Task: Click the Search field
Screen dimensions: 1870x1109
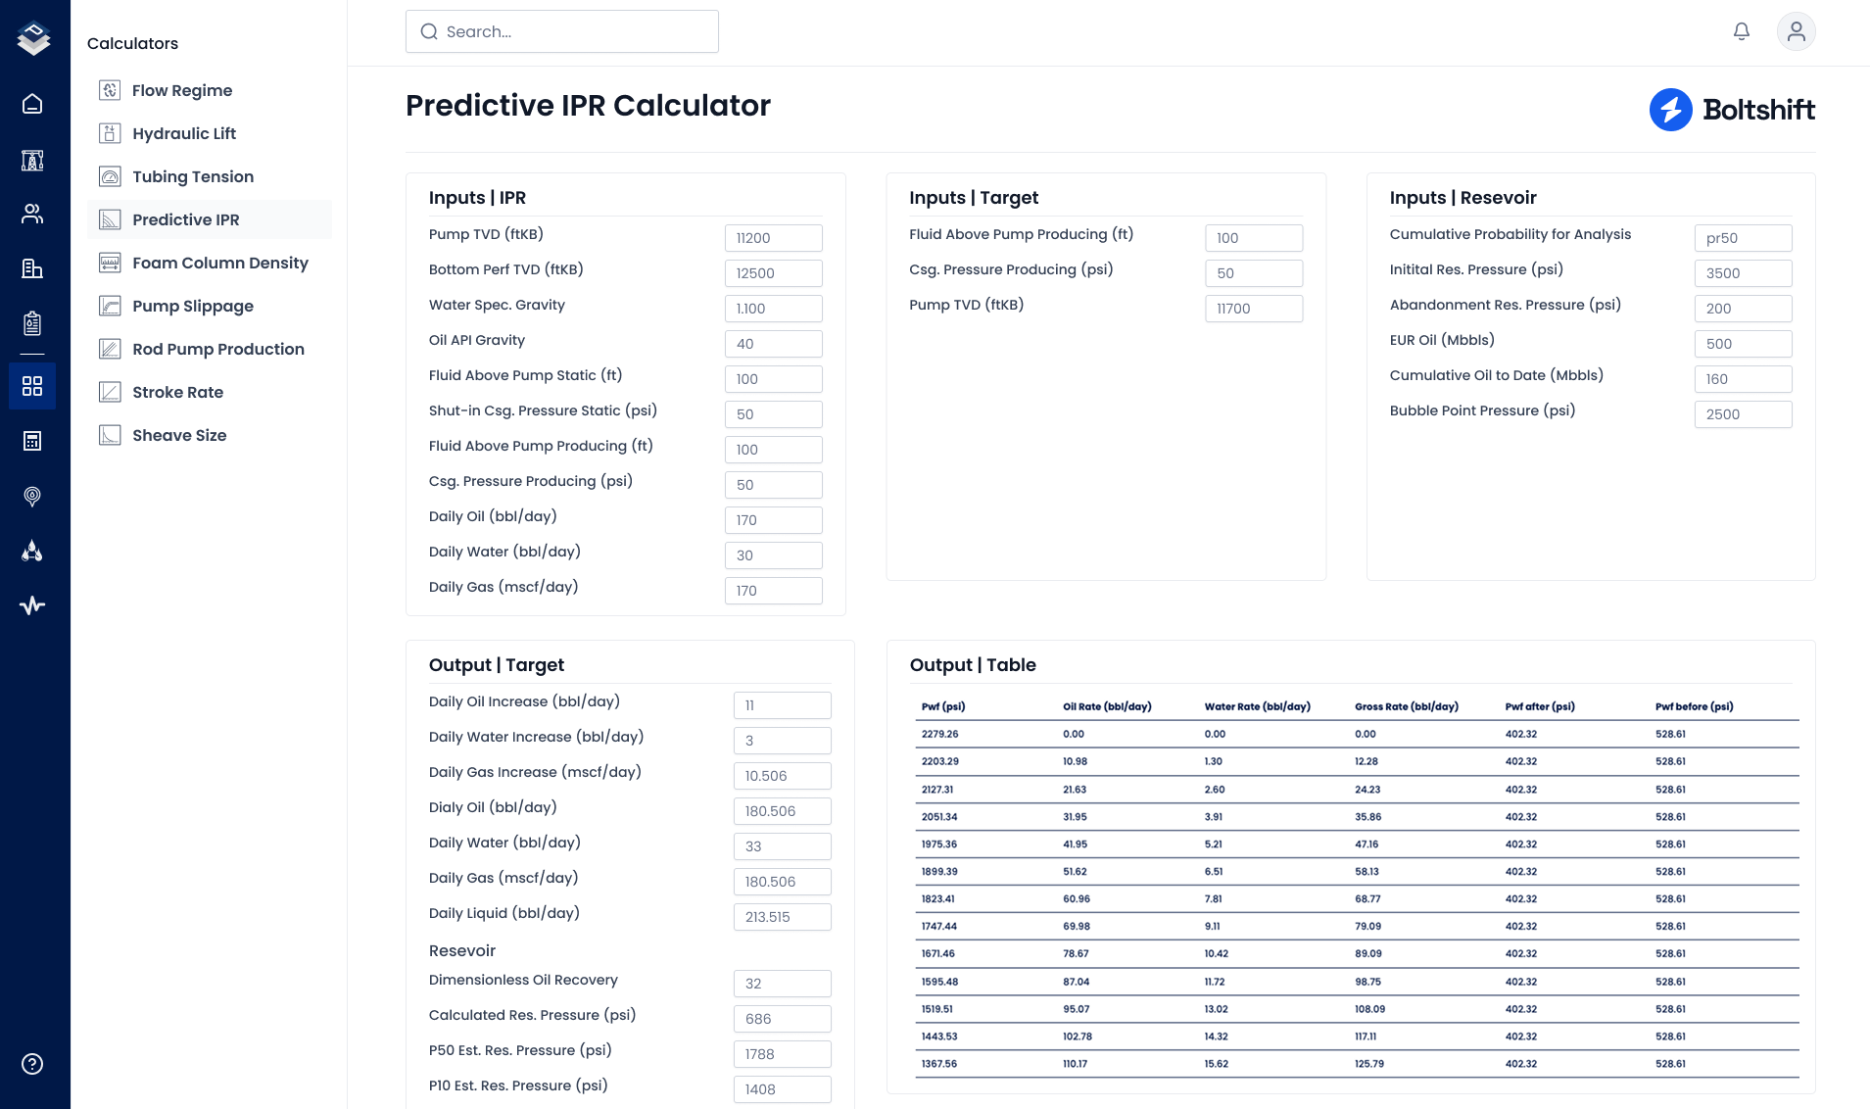Action: point(562,31)
